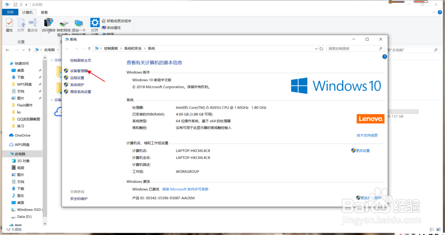Select 快速访问 in navigation pane
The image size is (445, 235).
[x=22, y=63]
